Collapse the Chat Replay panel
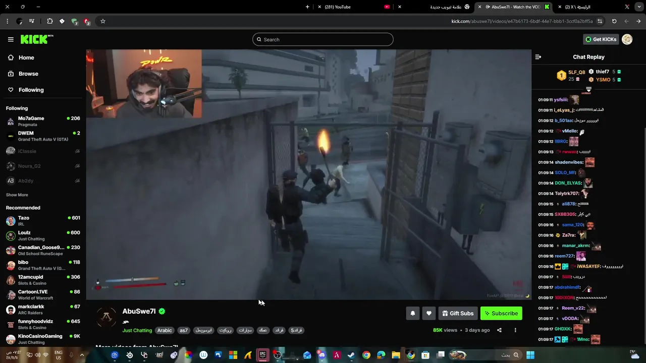Viewport: 646px width, 363px height. [538, 57]
